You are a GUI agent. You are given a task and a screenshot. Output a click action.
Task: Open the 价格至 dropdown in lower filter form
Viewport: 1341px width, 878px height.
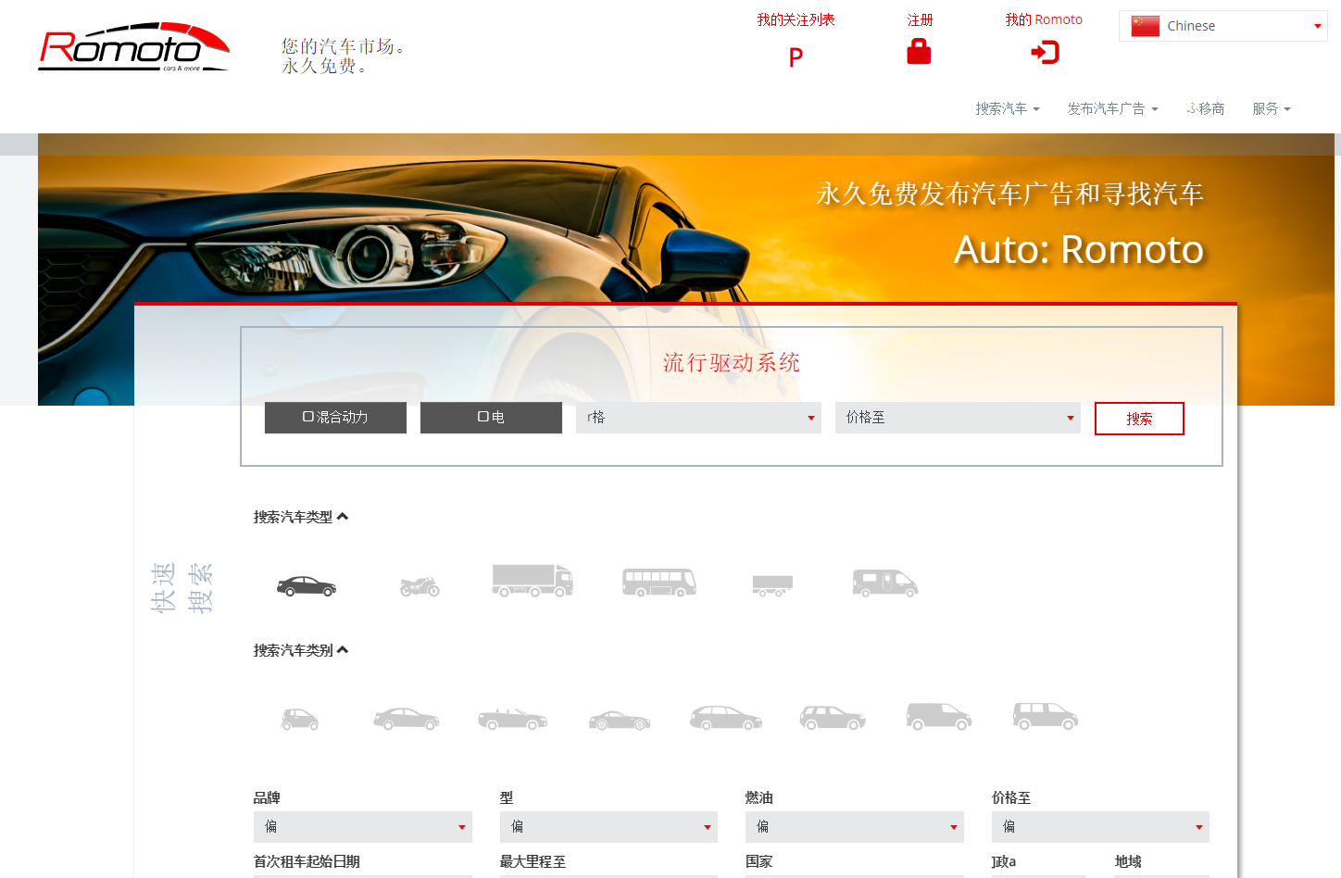pyautogui.click(x=1100, y=827)
